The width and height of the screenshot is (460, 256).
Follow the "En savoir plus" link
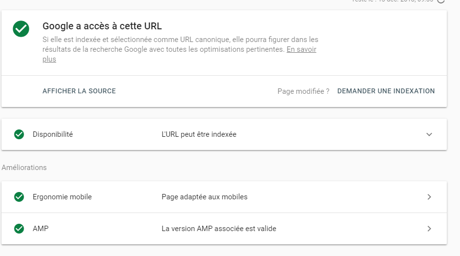coord(301,49)
